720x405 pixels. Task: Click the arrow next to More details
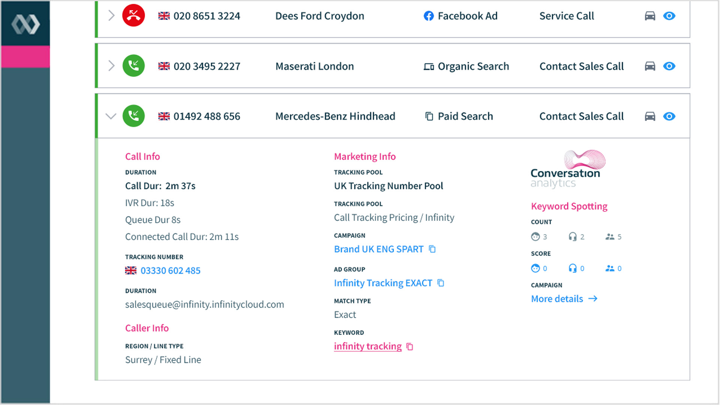[x=593, y=299]
